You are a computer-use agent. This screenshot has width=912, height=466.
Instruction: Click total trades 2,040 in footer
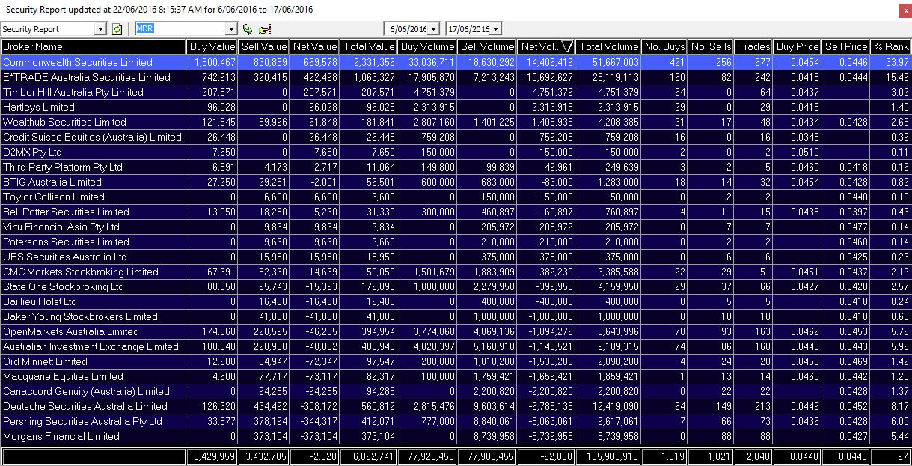(x=754, y=456)
